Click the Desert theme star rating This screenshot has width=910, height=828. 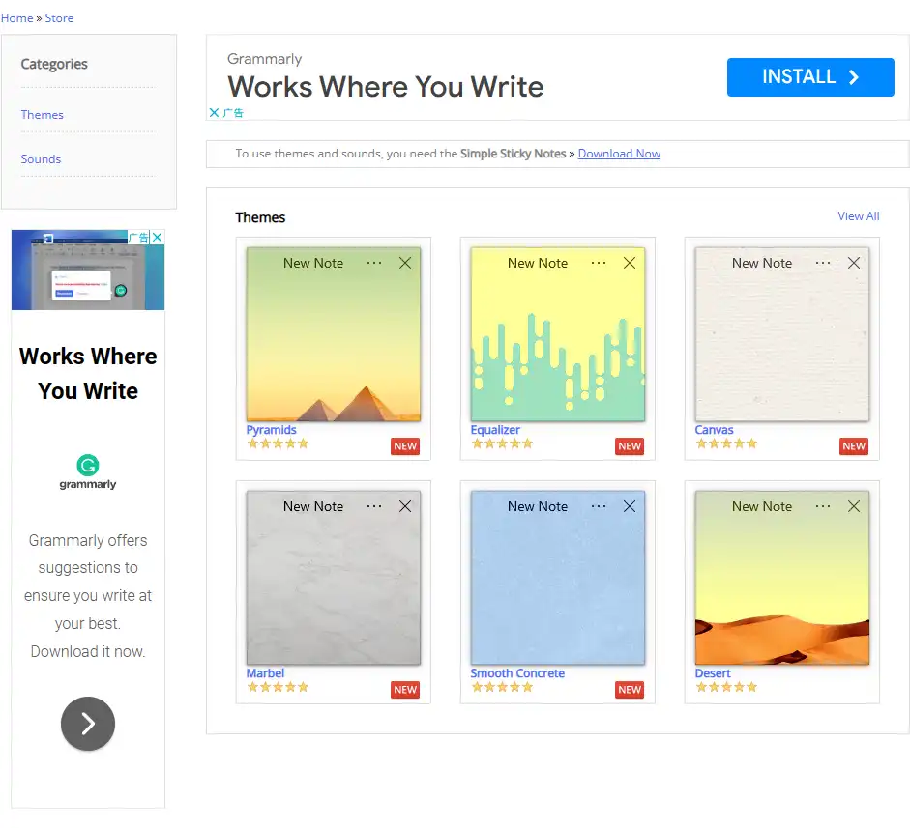click(x=726, y=687)
